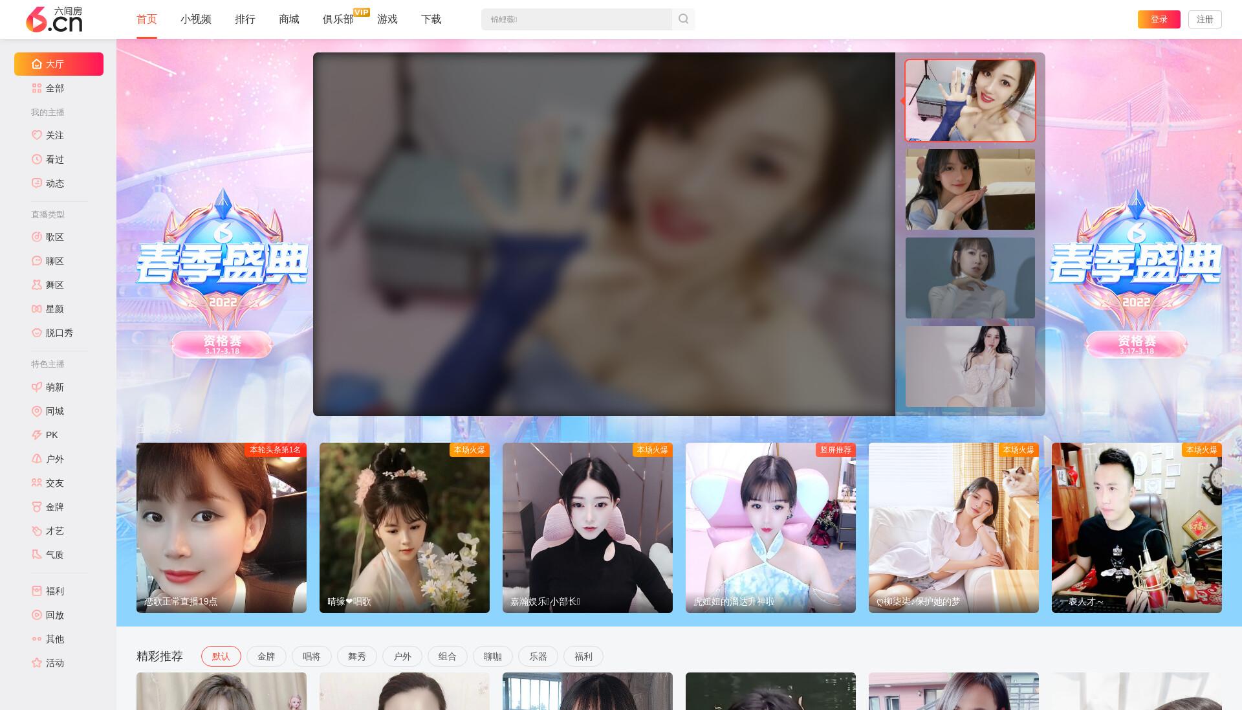Click the 登录 login button
1242x710 pixels.
click(1159, 19)
